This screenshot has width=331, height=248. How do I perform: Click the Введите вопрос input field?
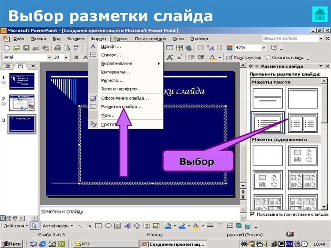click(x=290, y=39)
